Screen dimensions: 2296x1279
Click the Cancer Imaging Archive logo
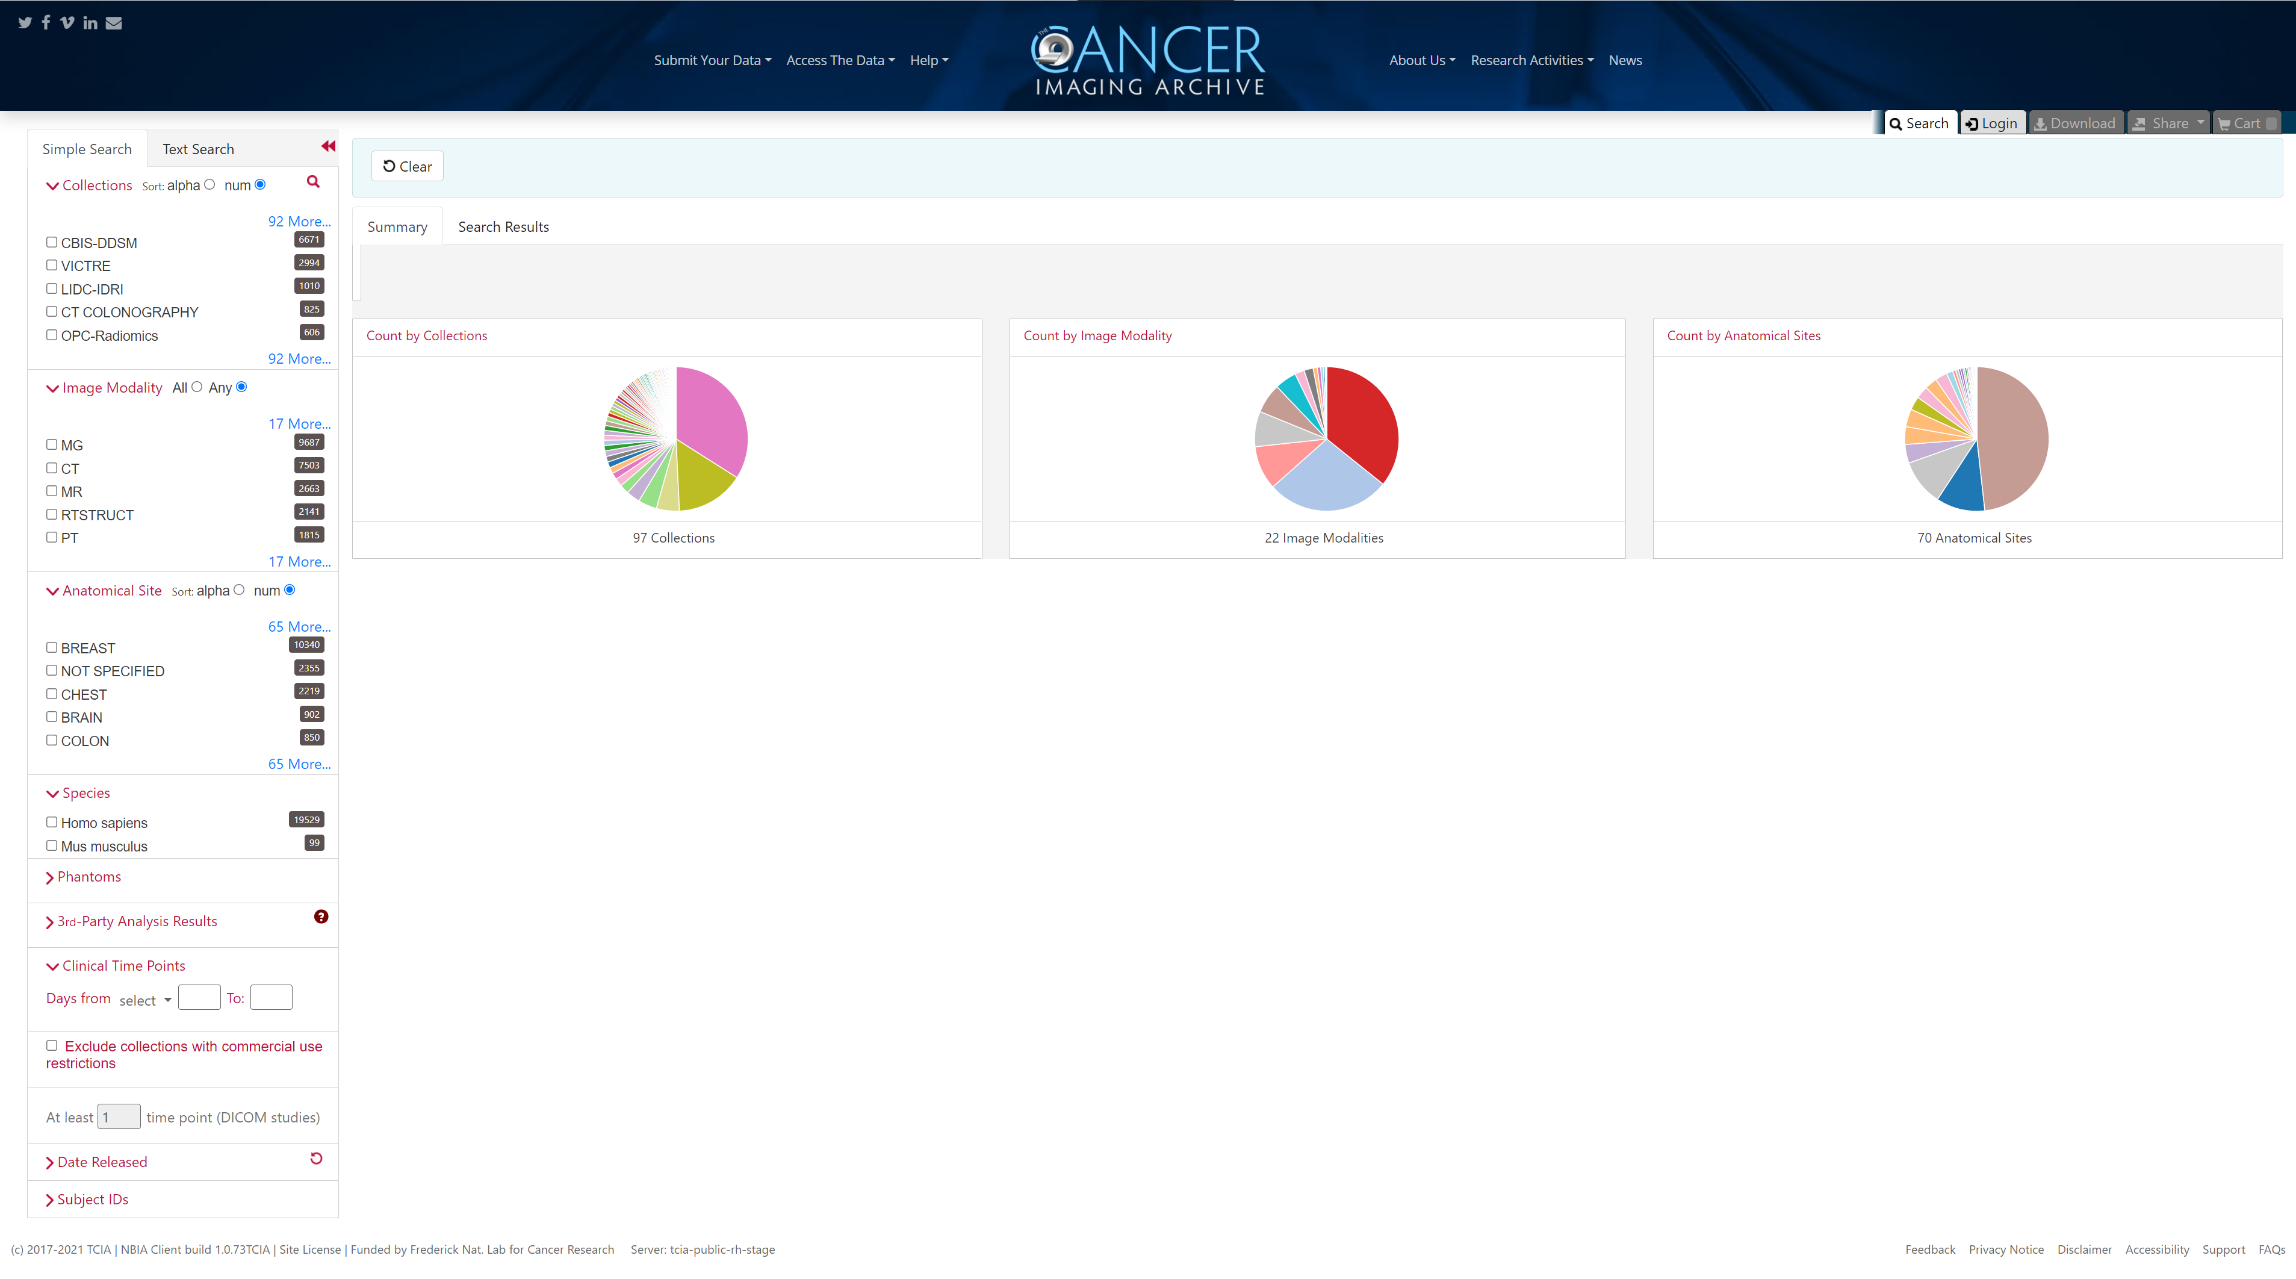tap(1148, 60)
